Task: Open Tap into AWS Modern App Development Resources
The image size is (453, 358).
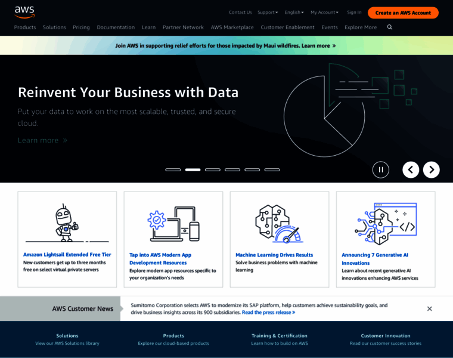Action: 160,259
